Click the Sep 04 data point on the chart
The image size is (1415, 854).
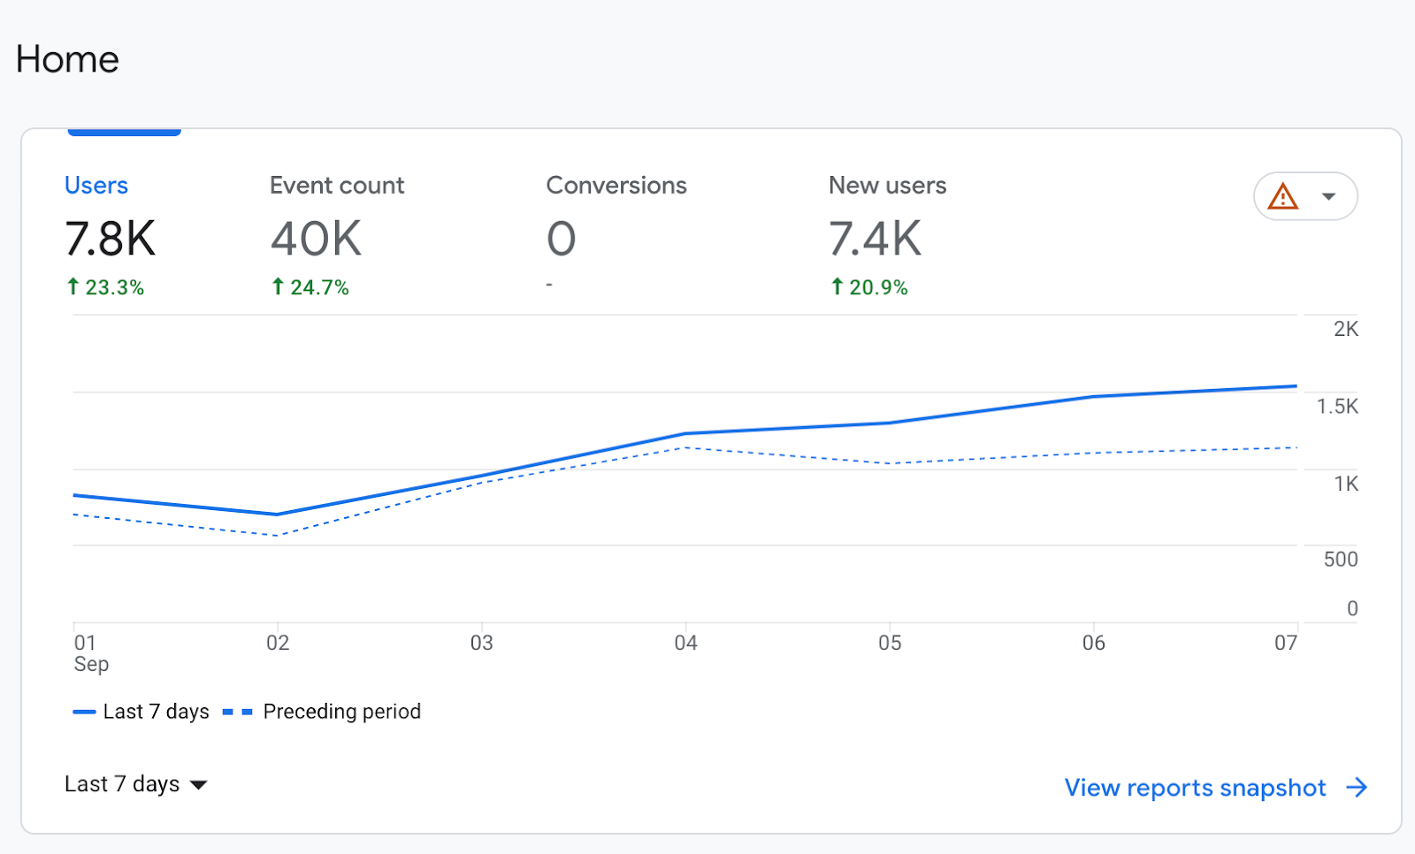click(x=686, y=433)
